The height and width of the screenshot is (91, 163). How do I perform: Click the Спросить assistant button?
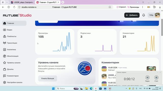click(x=121, y=7)
